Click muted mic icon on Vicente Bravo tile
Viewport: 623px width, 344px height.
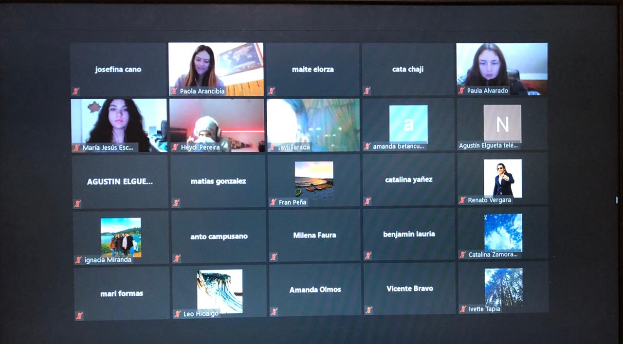(x=369, y=310)
